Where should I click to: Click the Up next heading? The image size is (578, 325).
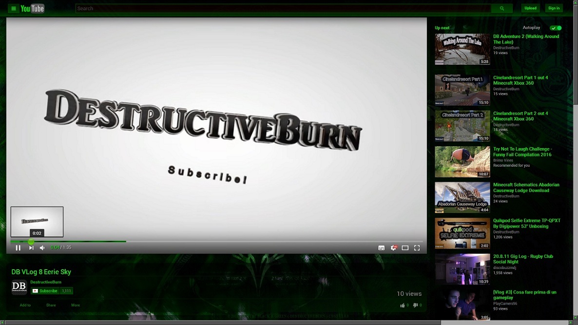click(442, 28)
